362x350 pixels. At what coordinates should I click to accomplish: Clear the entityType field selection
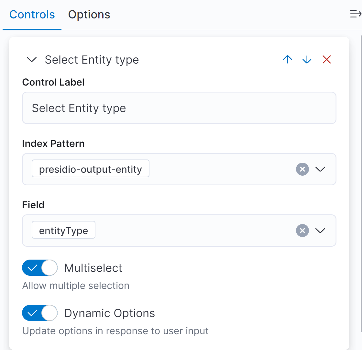(302, 231)
